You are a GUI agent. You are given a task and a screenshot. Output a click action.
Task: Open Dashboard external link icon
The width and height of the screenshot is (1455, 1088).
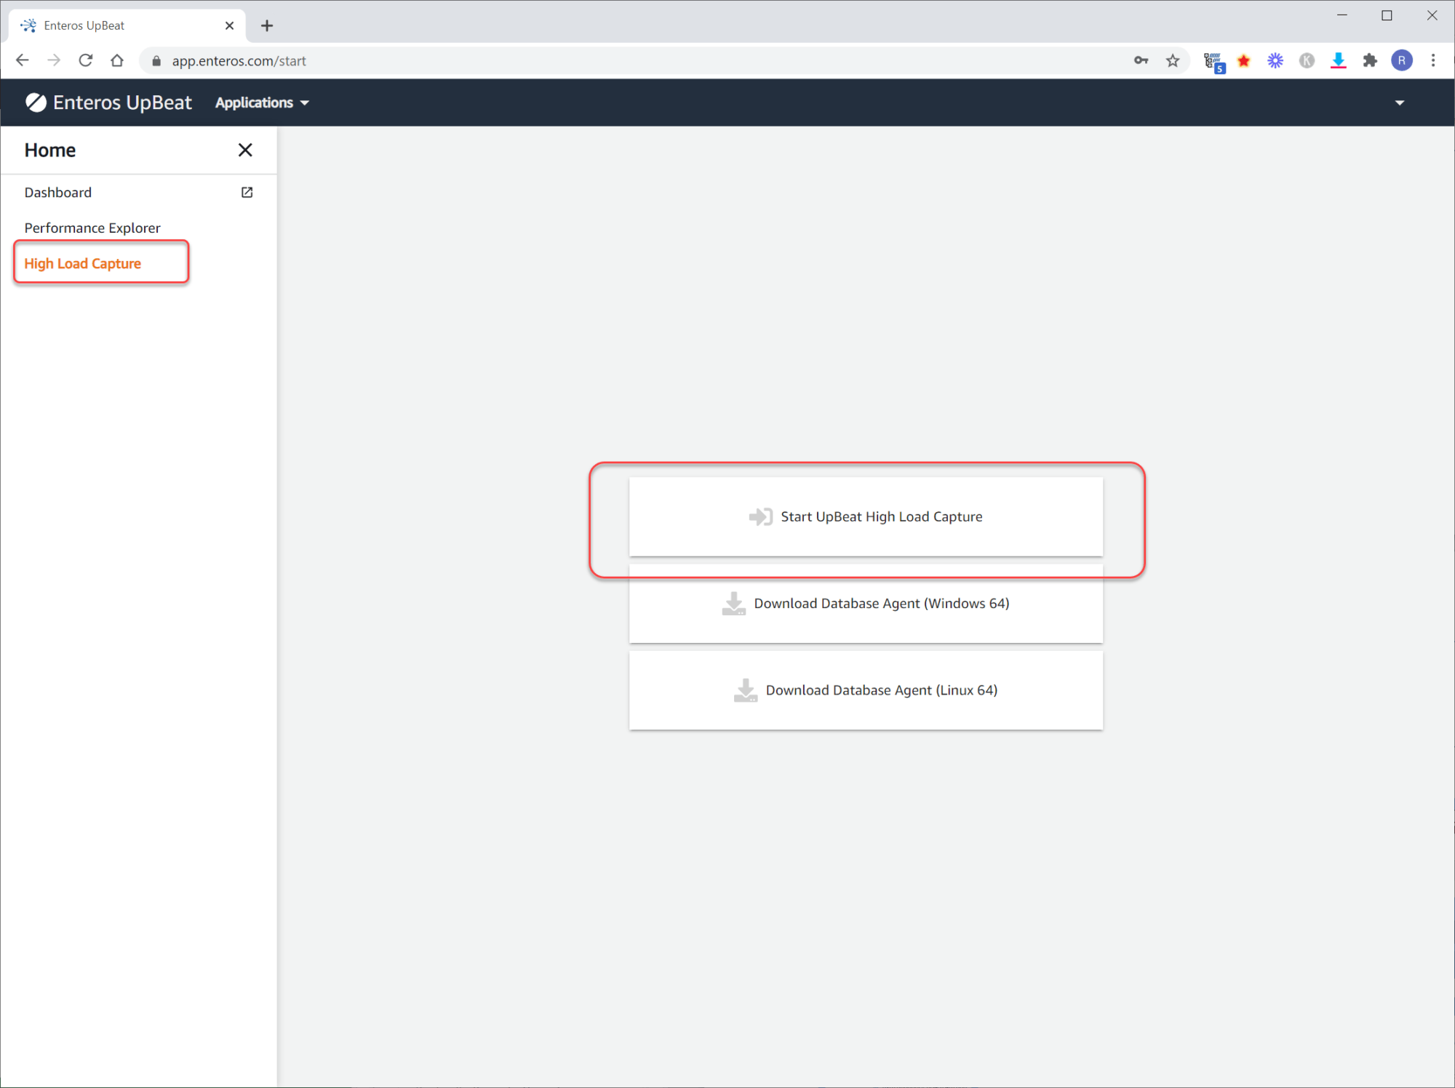point(247,192)
